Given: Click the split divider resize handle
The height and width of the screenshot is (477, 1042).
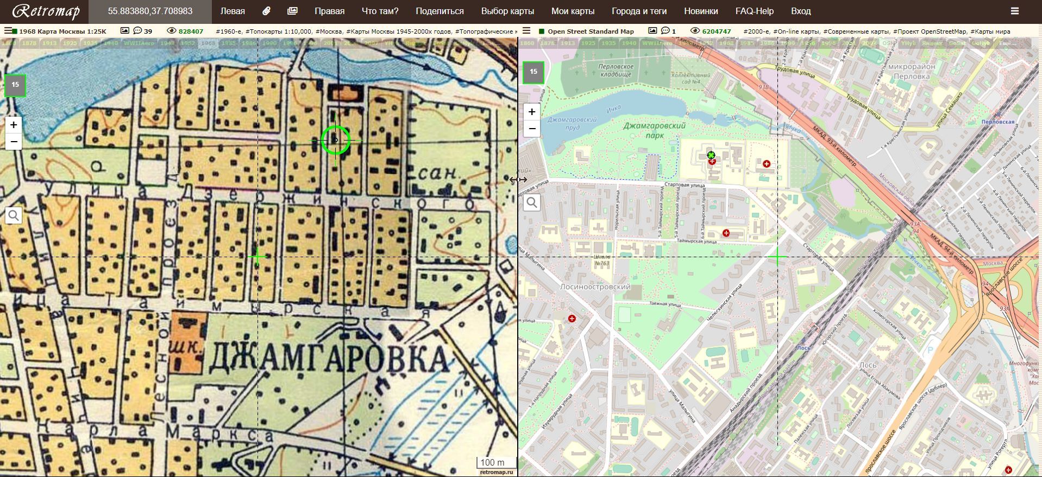Looking at the screenshot, I should (x=518, y=180).
